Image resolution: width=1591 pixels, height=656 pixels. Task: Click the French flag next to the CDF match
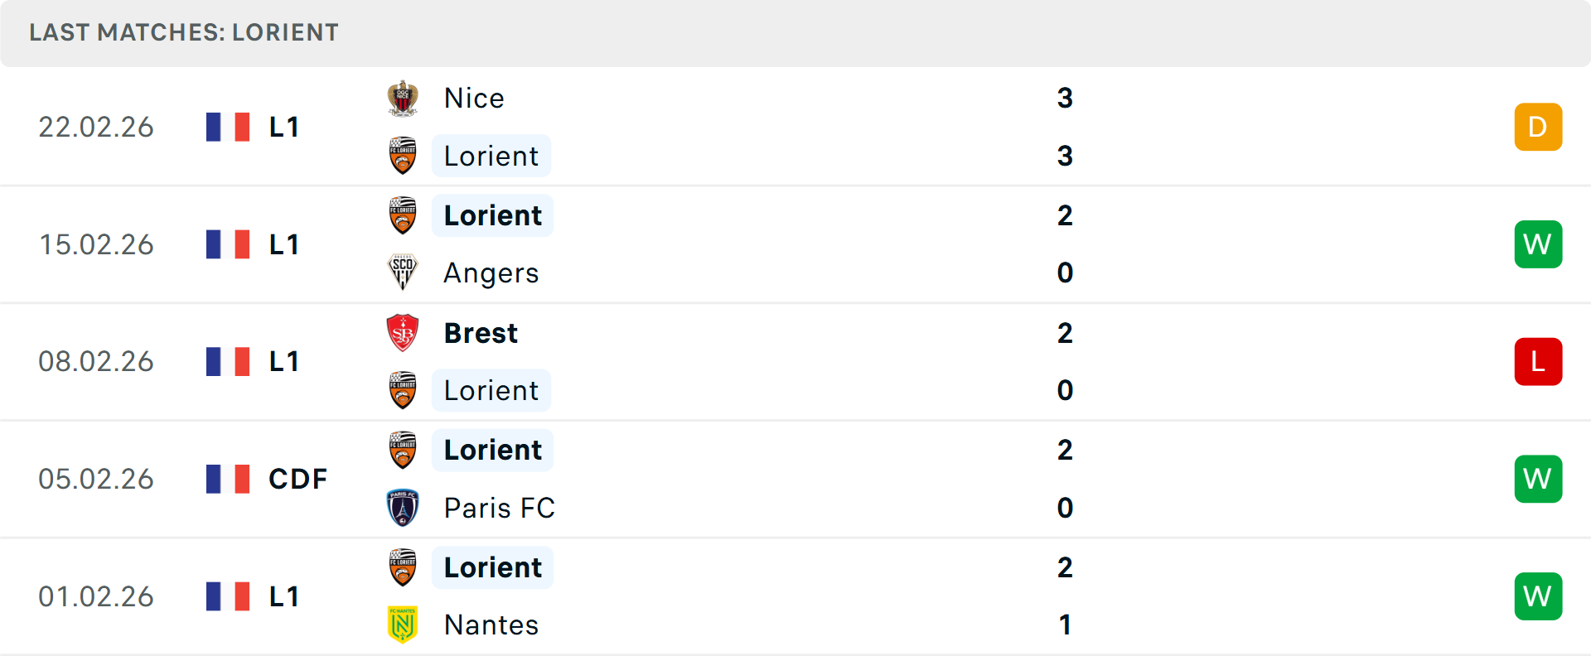point(228,479)
